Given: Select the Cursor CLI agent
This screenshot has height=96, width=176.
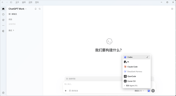Looking at the screenshot, I should (136, 81).
